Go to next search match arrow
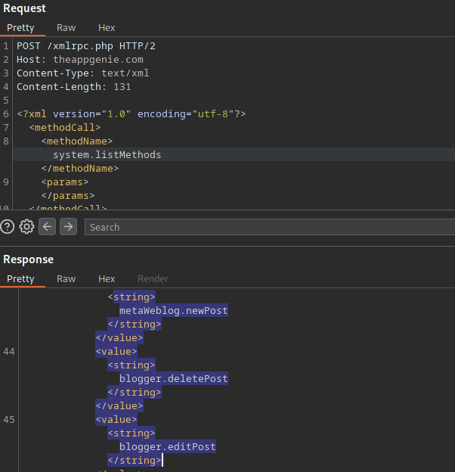455x472 pixels. (x=68, y=227)
